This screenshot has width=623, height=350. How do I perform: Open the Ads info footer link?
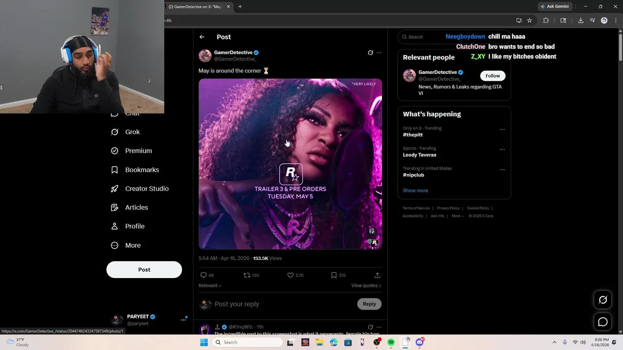[438, 216]
